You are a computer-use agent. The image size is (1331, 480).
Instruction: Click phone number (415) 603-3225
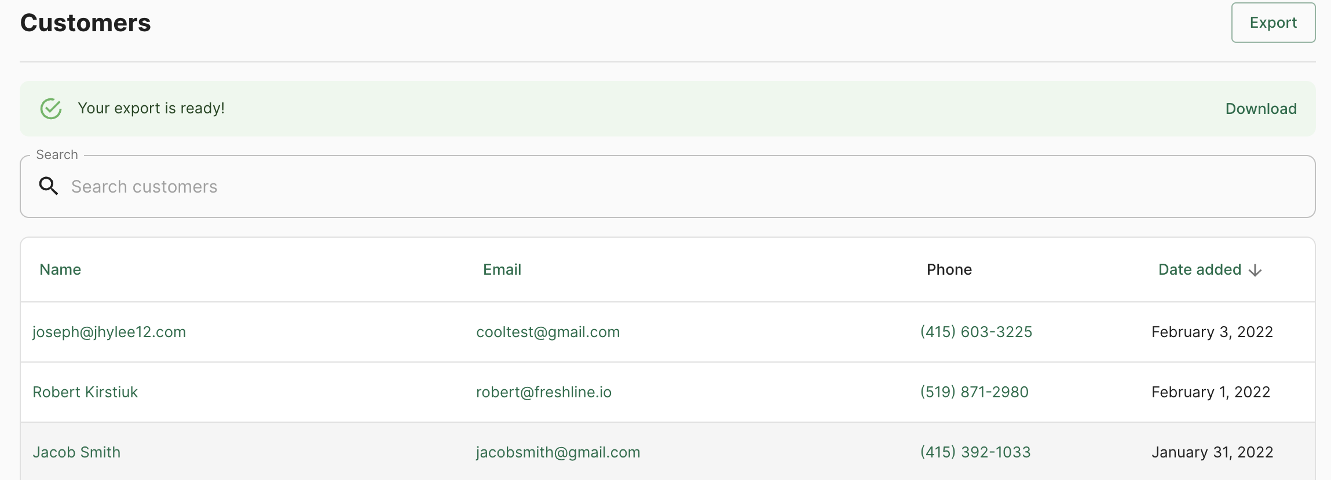point(976,332)
